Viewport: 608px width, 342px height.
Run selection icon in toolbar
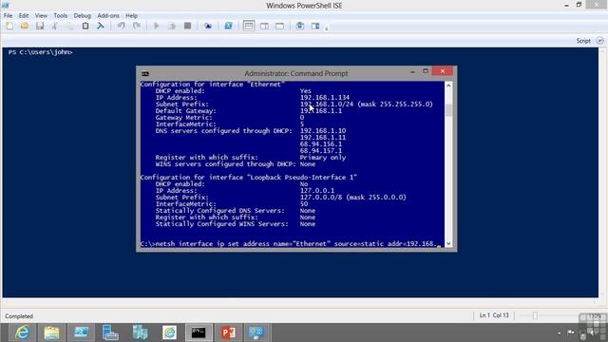[172, 26]
